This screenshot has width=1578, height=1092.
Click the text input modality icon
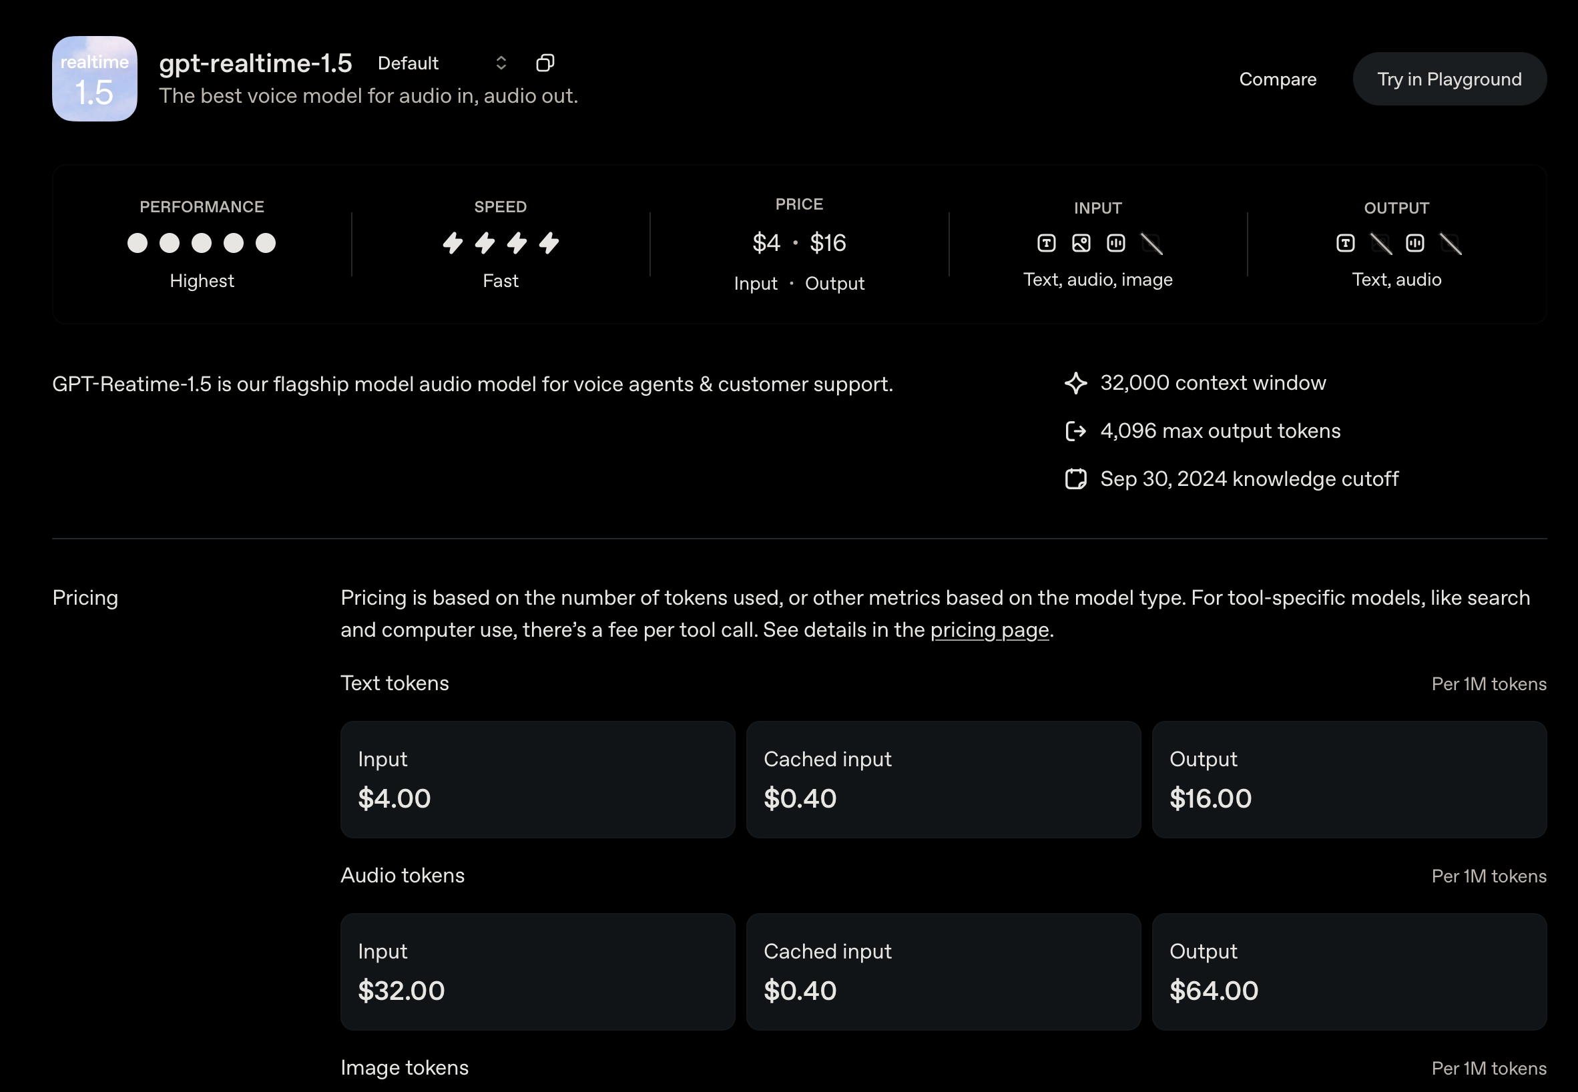click(1046, 243)
